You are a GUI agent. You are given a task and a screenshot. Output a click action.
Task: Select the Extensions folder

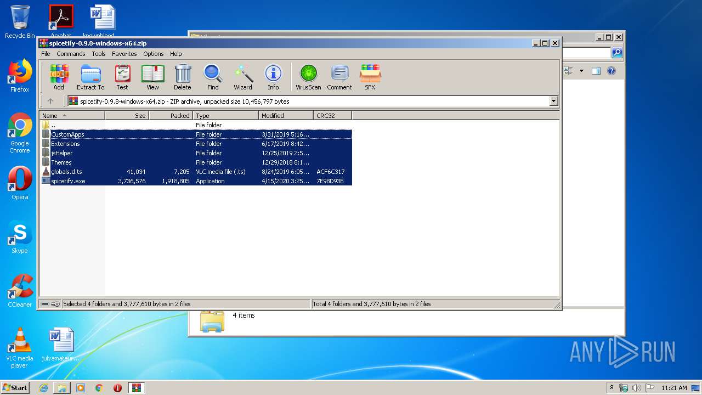[196, 144]
